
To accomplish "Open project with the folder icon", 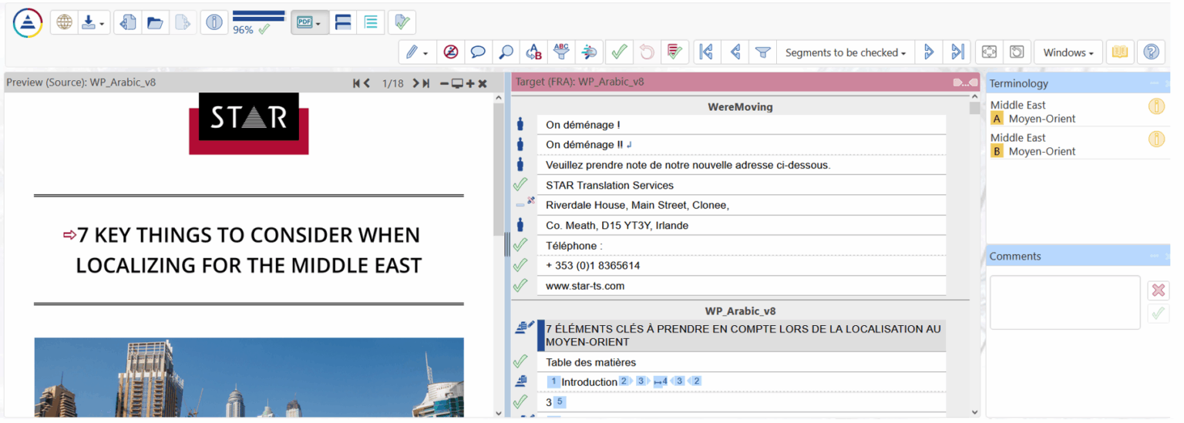I will pyautogui.click(x=155, y=23).
